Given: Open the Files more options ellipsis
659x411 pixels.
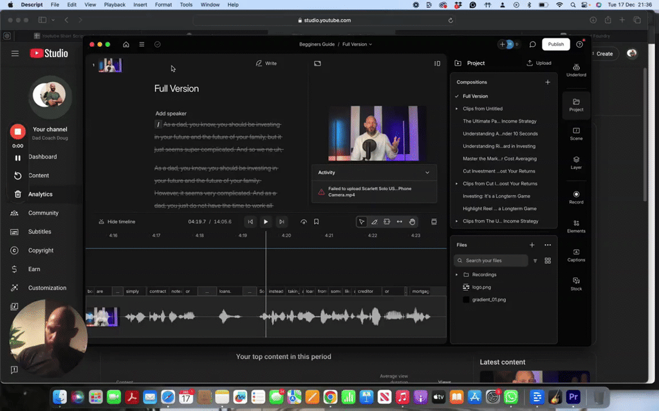Looking at the screenshot, I should pos(548,245).
